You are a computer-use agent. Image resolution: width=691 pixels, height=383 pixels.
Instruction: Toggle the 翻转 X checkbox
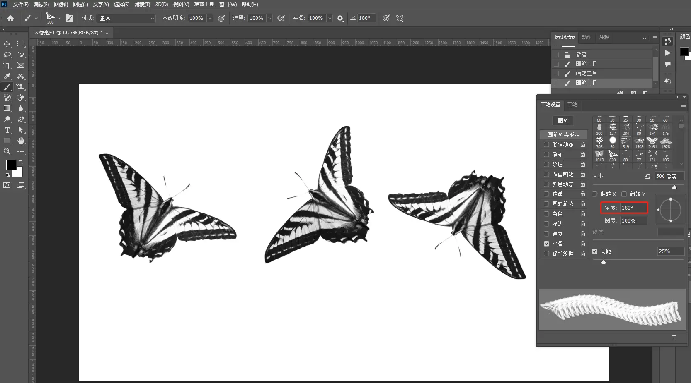pos(594,194)
